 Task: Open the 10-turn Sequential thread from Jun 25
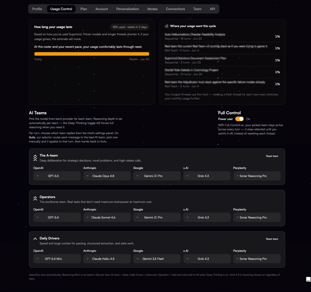[222, 72]
